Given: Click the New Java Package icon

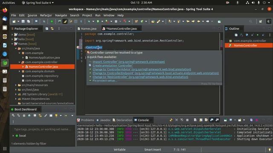Looking at the screenshot, I should point(136,21).
